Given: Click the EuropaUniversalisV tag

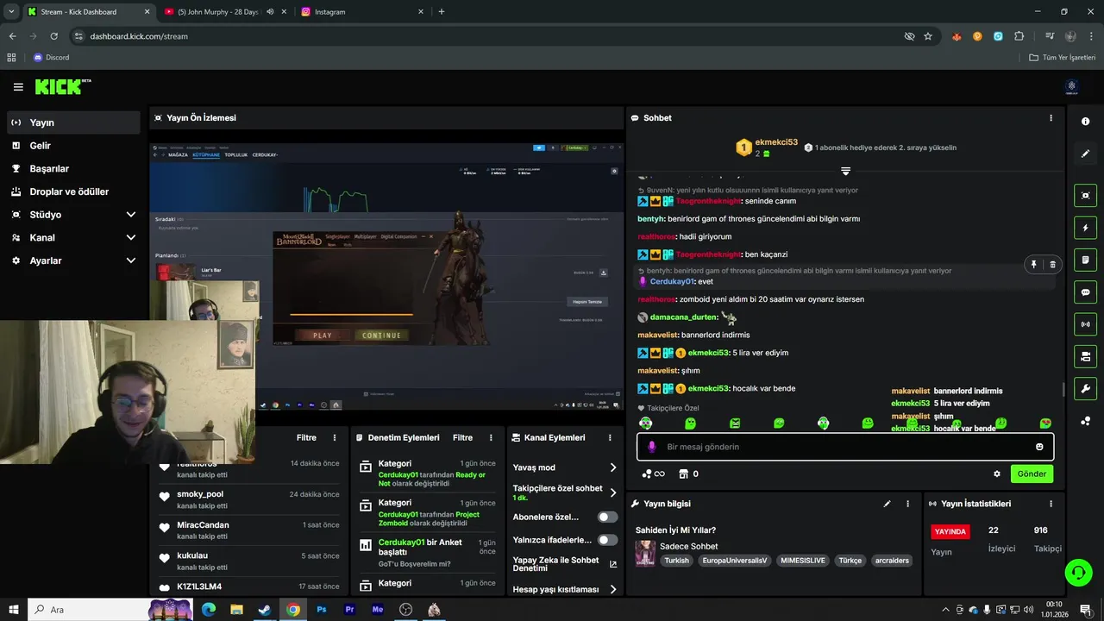Looking at the screenshot, I should (734, 560).
